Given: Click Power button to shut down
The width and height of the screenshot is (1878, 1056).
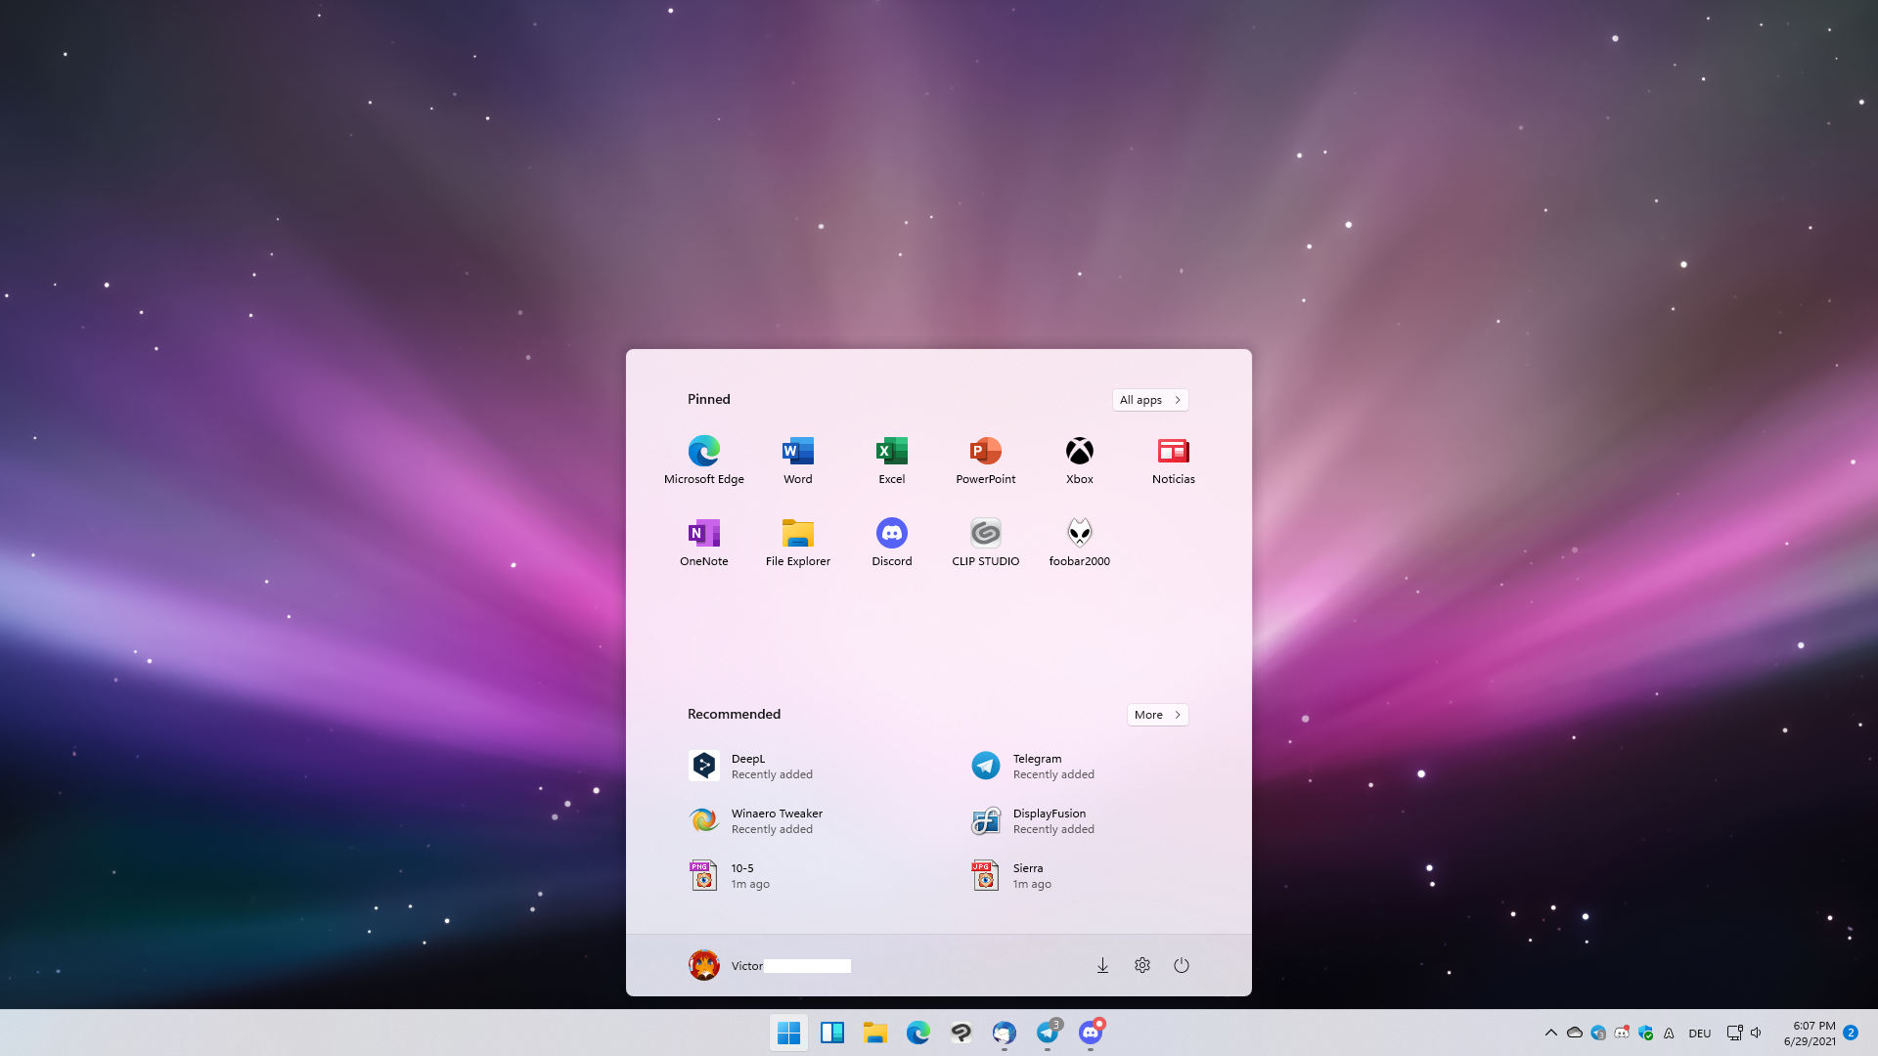Looking at the screenshot, I should tap(1181, 964).
